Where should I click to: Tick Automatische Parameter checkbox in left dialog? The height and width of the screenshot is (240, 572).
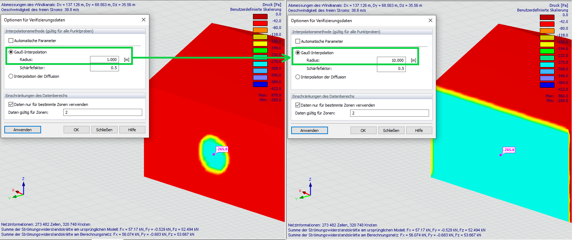pos(11,41)
